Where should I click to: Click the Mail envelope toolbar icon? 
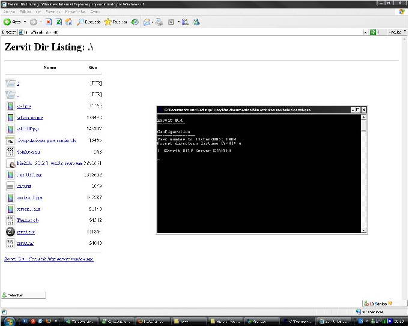pos(147,22)
